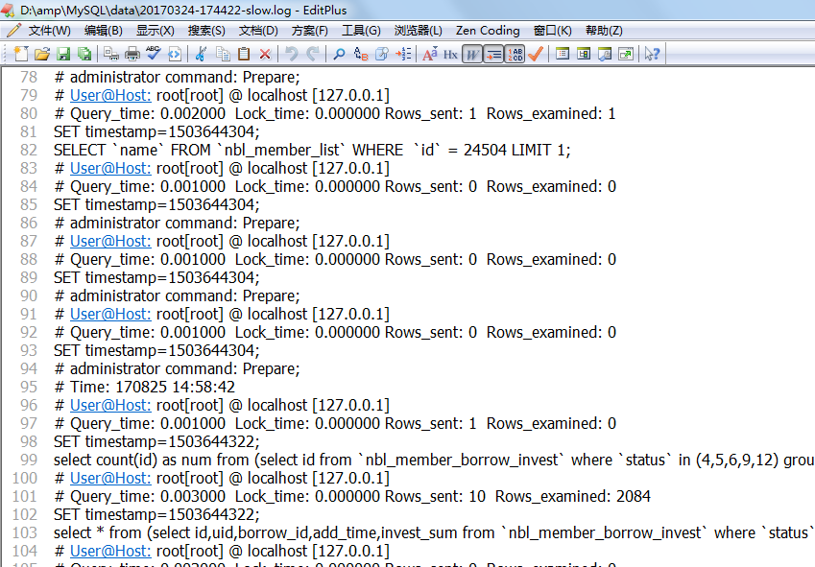Screen dimensions: 815x567
Task: Open Print Preview from the toolbar
Action: tap(111, 54)
